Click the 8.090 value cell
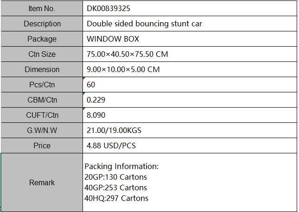Screen dimensions: 299x212 [190, 115]
